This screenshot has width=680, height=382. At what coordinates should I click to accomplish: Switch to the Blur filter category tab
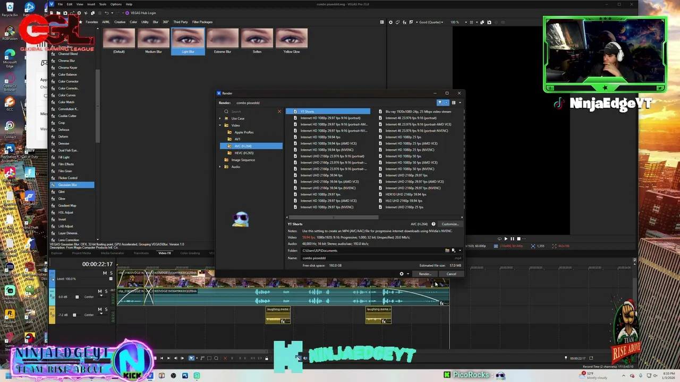[156, 22]
